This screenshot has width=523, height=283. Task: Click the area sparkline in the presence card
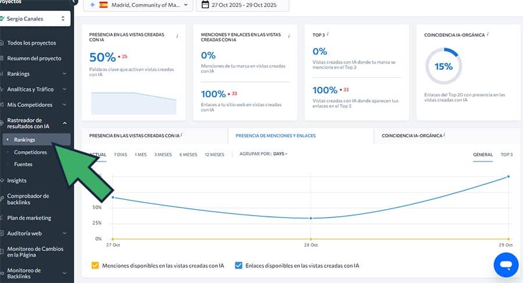point(134,103)
